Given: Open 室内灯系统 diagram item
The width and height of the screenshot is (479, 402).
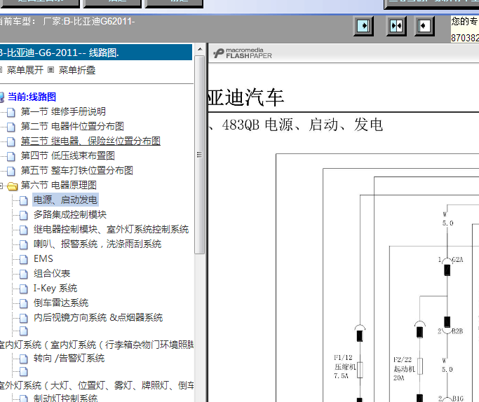Looking at the screenshot, I should tap(97, 345).
